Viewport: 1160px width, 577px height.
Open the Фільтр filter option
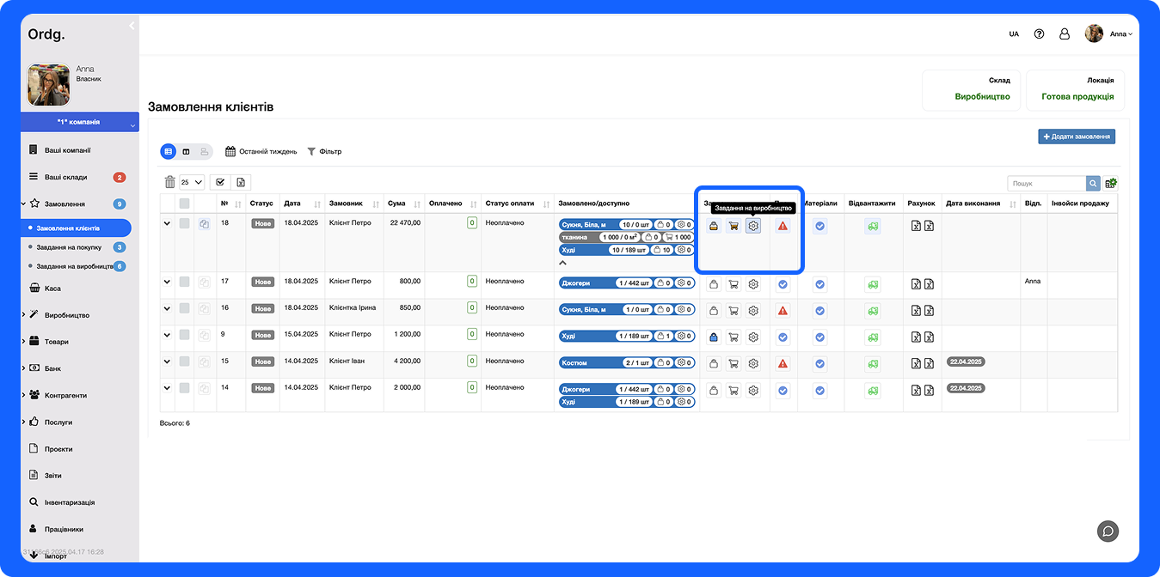coord(324,152)
